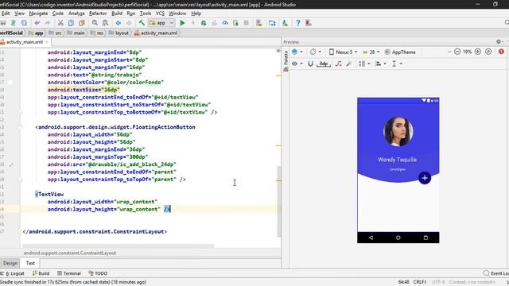Open the Nexus 5 device dropdown
Viewport: 509px width, 286px height.
(x=344, y=52)
